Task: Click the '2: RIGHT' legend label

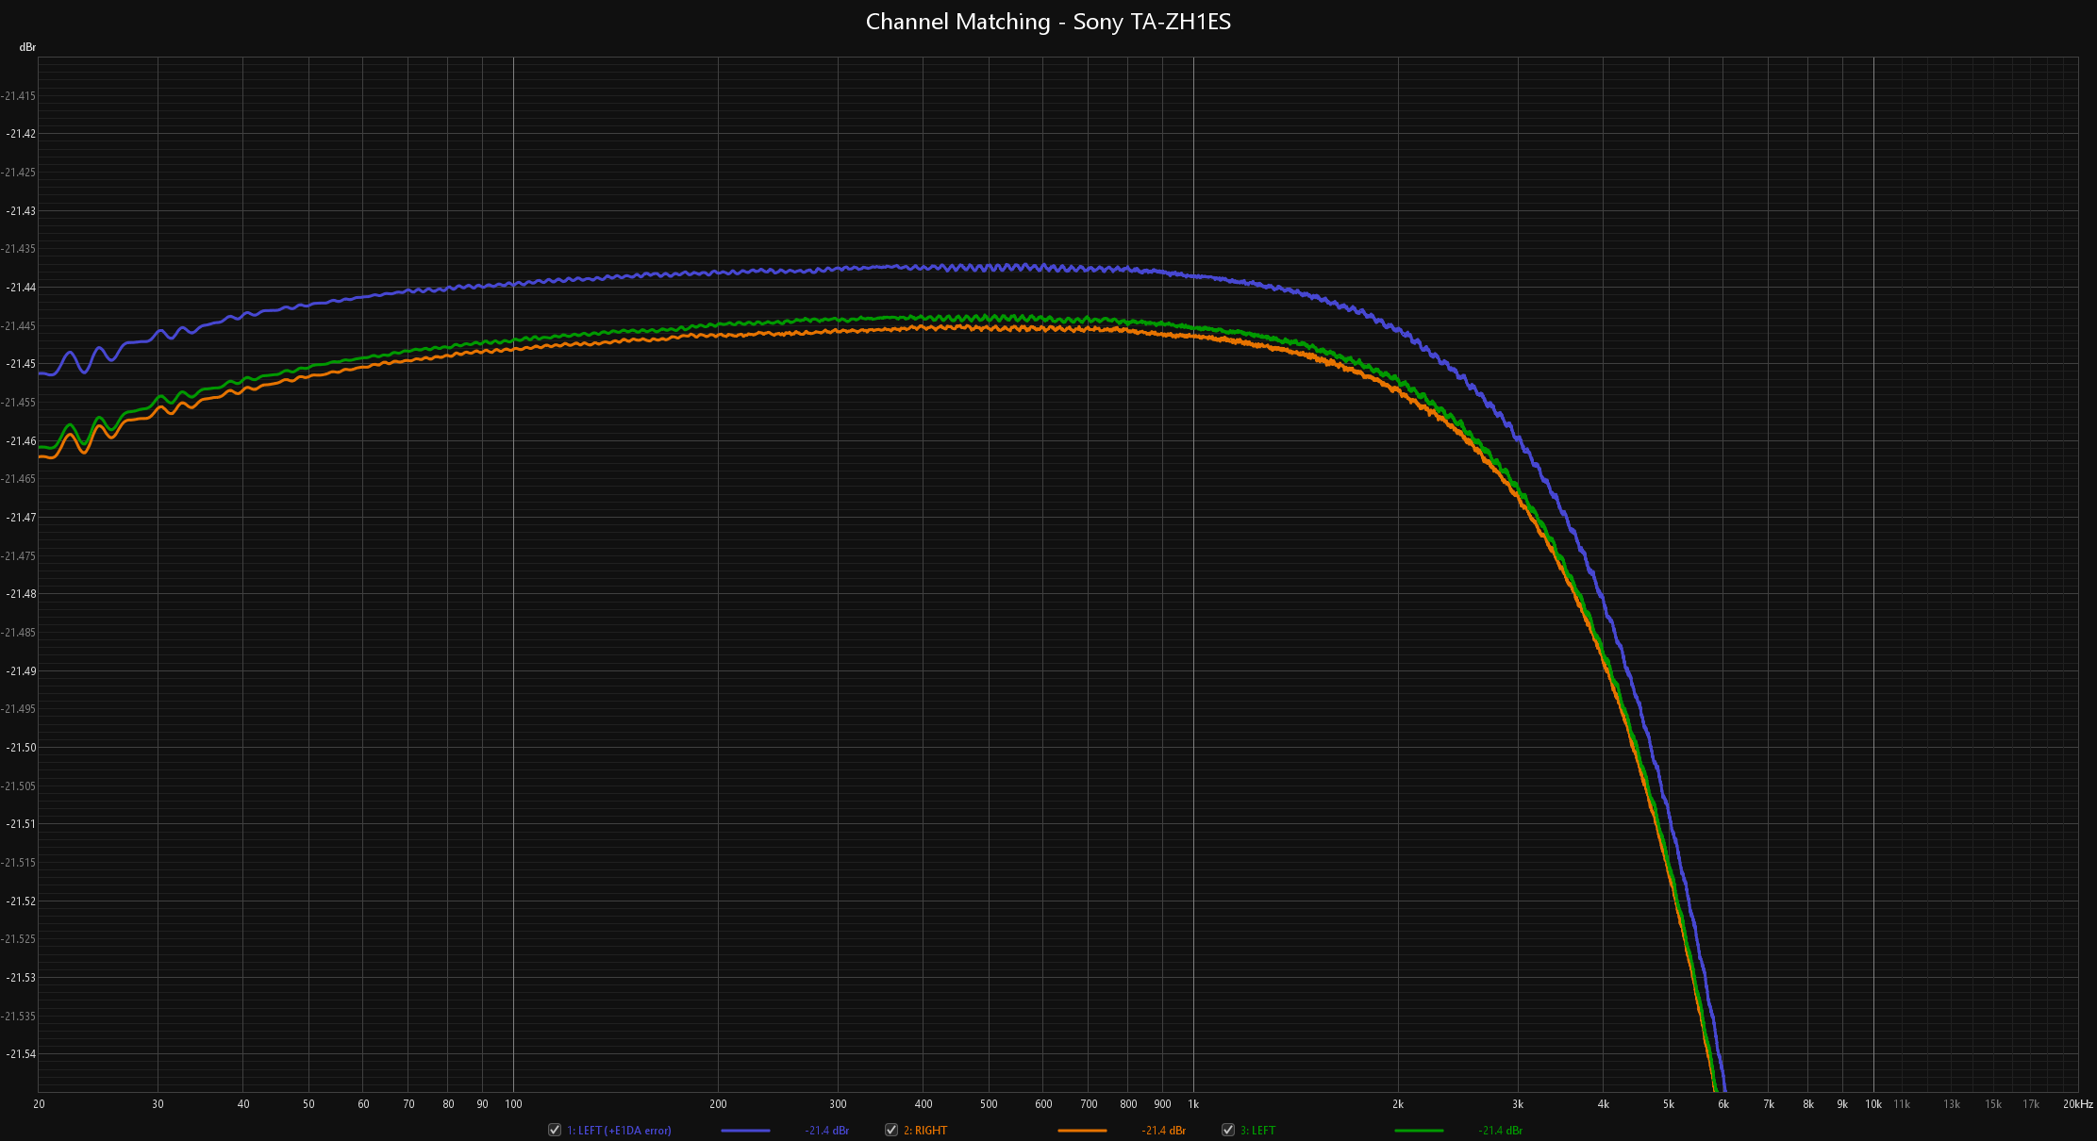Action: [925, 1131]
